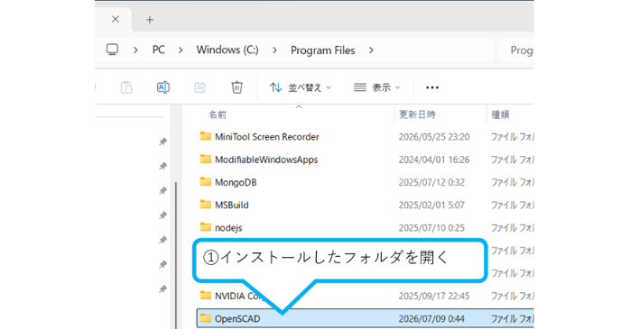Add a new Explorer tab
Screen dimensions: 630x329
coord(150,20)
